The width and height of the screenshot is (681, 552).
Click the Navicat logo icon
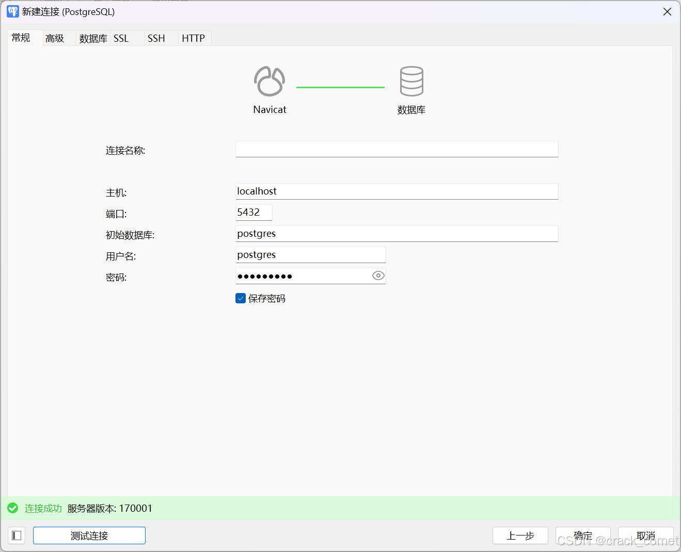[x=270, y=82]
